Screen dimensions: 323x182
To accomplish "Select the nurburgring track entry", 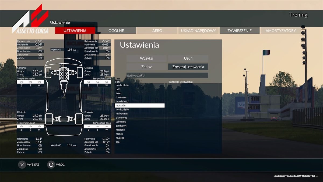I will coord(140,114).
